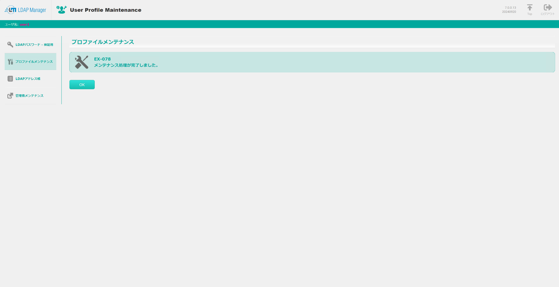Click the User Profile Maintenance title text

tap(106, 10)
